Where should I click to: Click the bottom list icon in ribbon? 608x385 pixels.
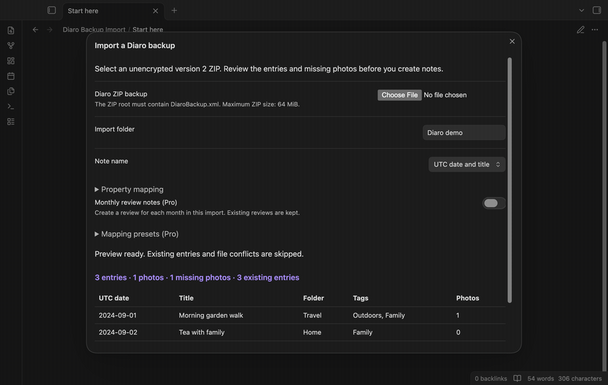(11, 122)
